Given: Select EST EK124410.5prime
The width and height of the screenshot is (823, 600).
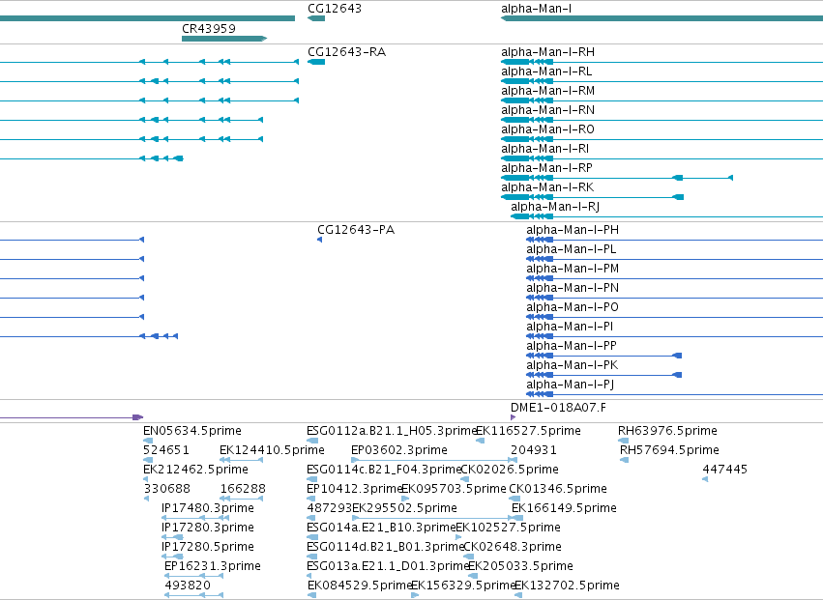Looking at the screenshot, I should point(272,450).
